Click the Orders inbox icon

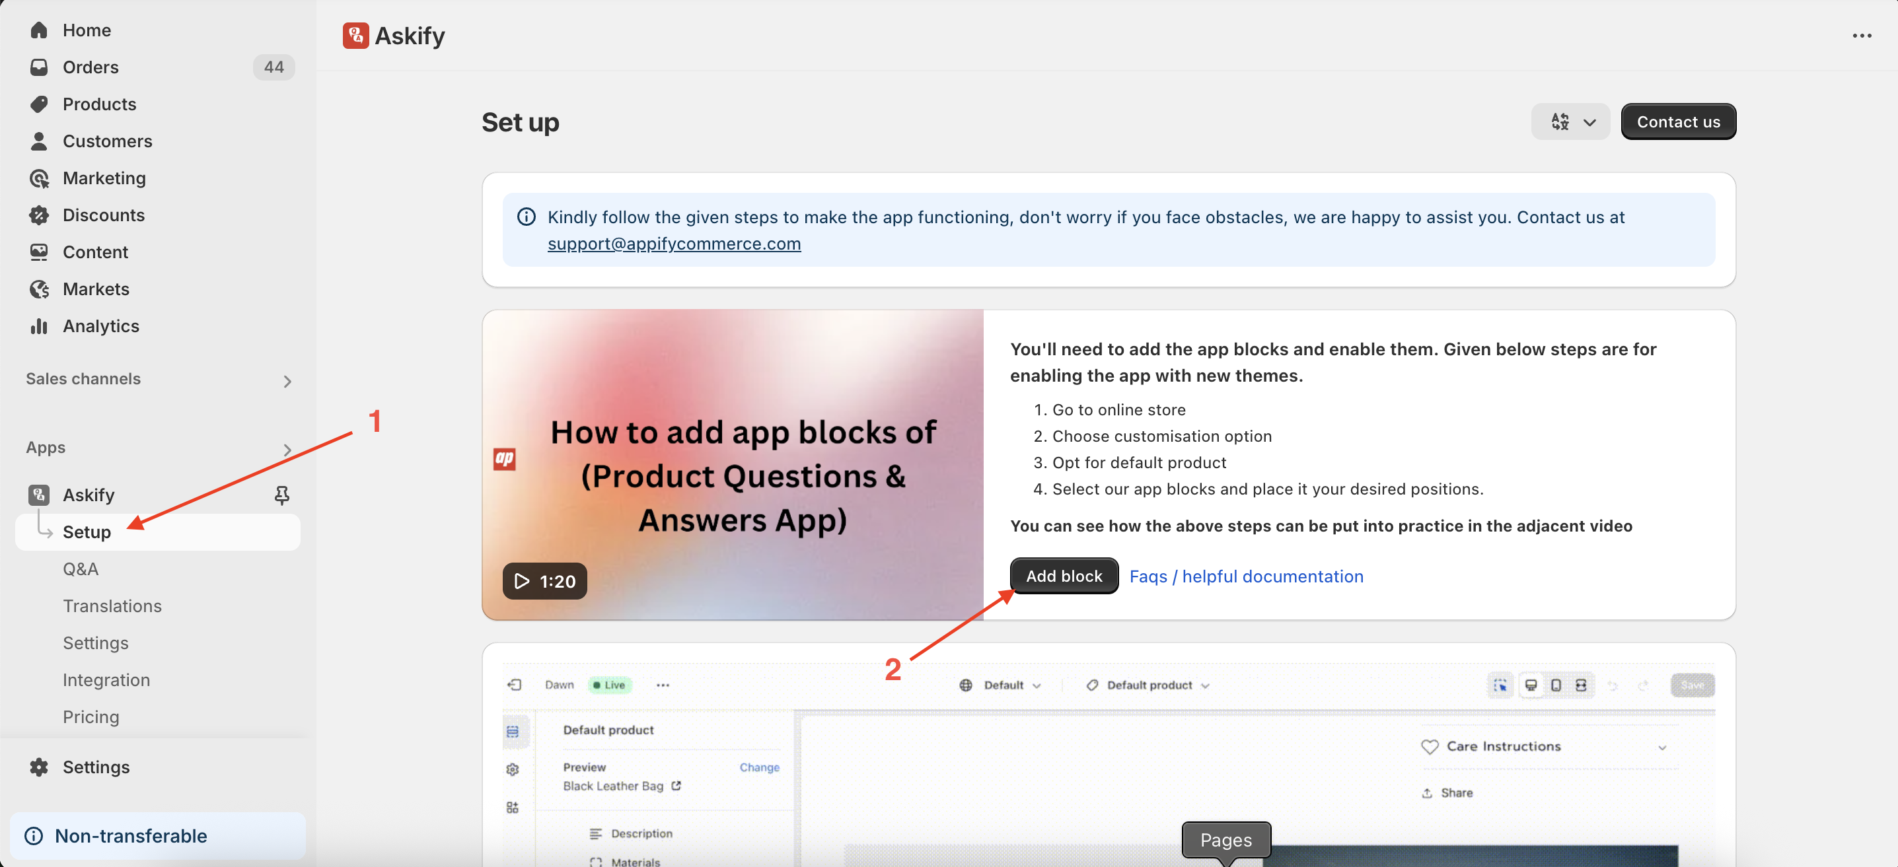(39, 67)
